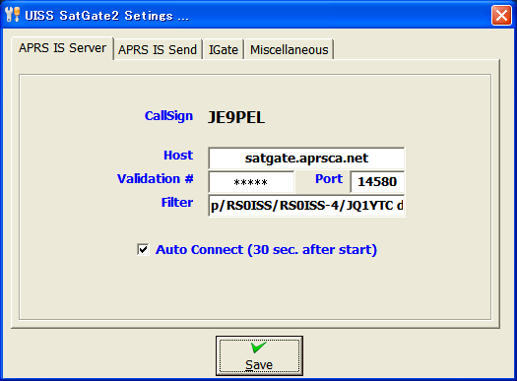Click the blue Host label
This screenshot has width=517, height=381.
click(x=178, y=156)
